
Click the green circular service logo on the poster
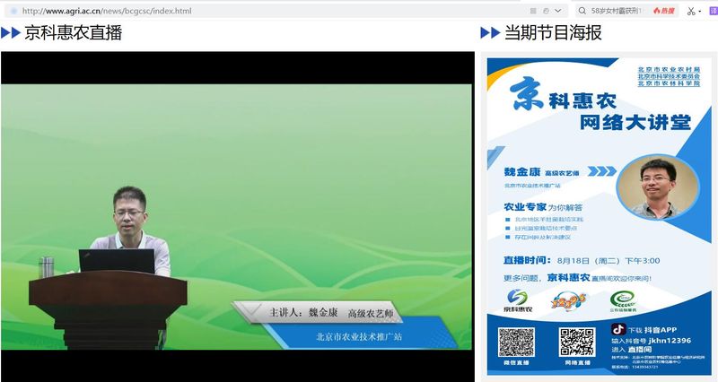pos(623,301)
